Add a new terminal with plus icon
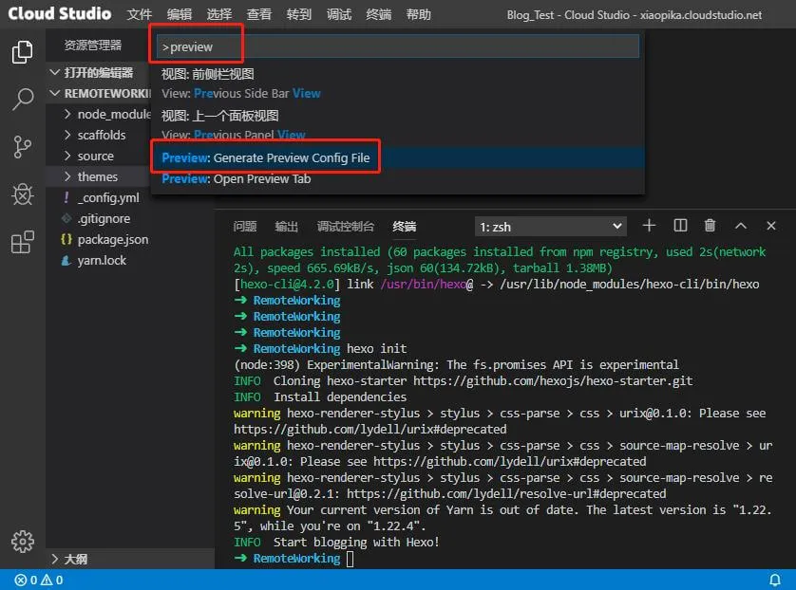 [x=649, y=226]
